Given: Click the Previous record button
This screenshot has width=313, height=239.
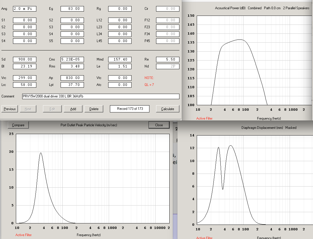Looking at the screenshot, I should [10, 109].
